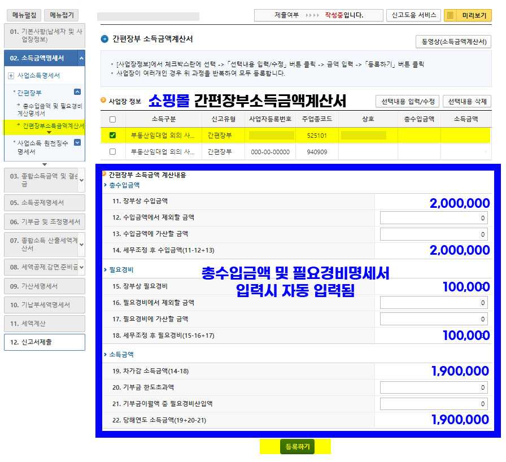This screenshot has height=462, width=506.
Task: Collapse the 간편장부 section chevron
Action: click(x=77, y=91)
